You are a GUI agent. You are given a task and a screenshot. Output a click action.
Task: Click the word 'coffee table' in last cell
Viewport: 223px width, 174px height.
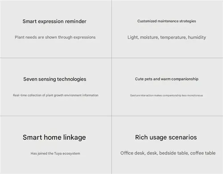click(x=203, y=153)
